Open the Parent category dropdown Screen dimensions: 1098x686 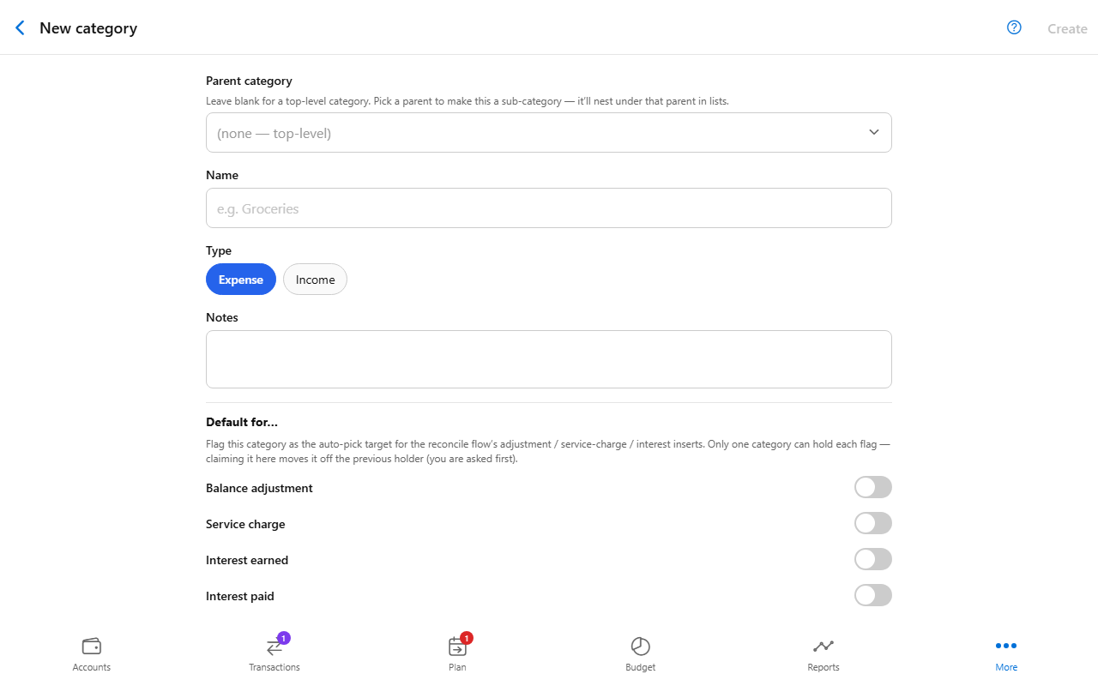549,133
